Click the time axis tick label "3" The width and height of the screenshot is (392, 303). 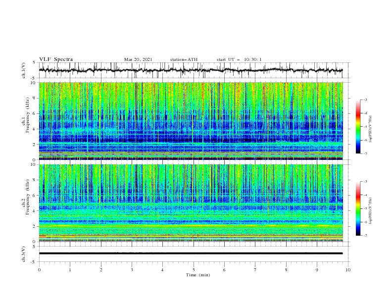[132, 270]
